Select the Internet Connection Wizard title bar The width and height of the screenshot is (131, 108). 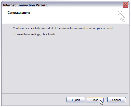point(62,5)
